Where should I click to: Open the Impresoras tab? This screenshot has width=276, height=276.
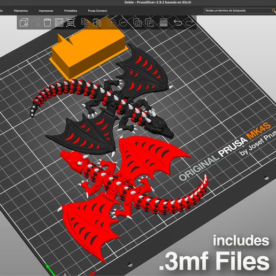coord(46,11)
